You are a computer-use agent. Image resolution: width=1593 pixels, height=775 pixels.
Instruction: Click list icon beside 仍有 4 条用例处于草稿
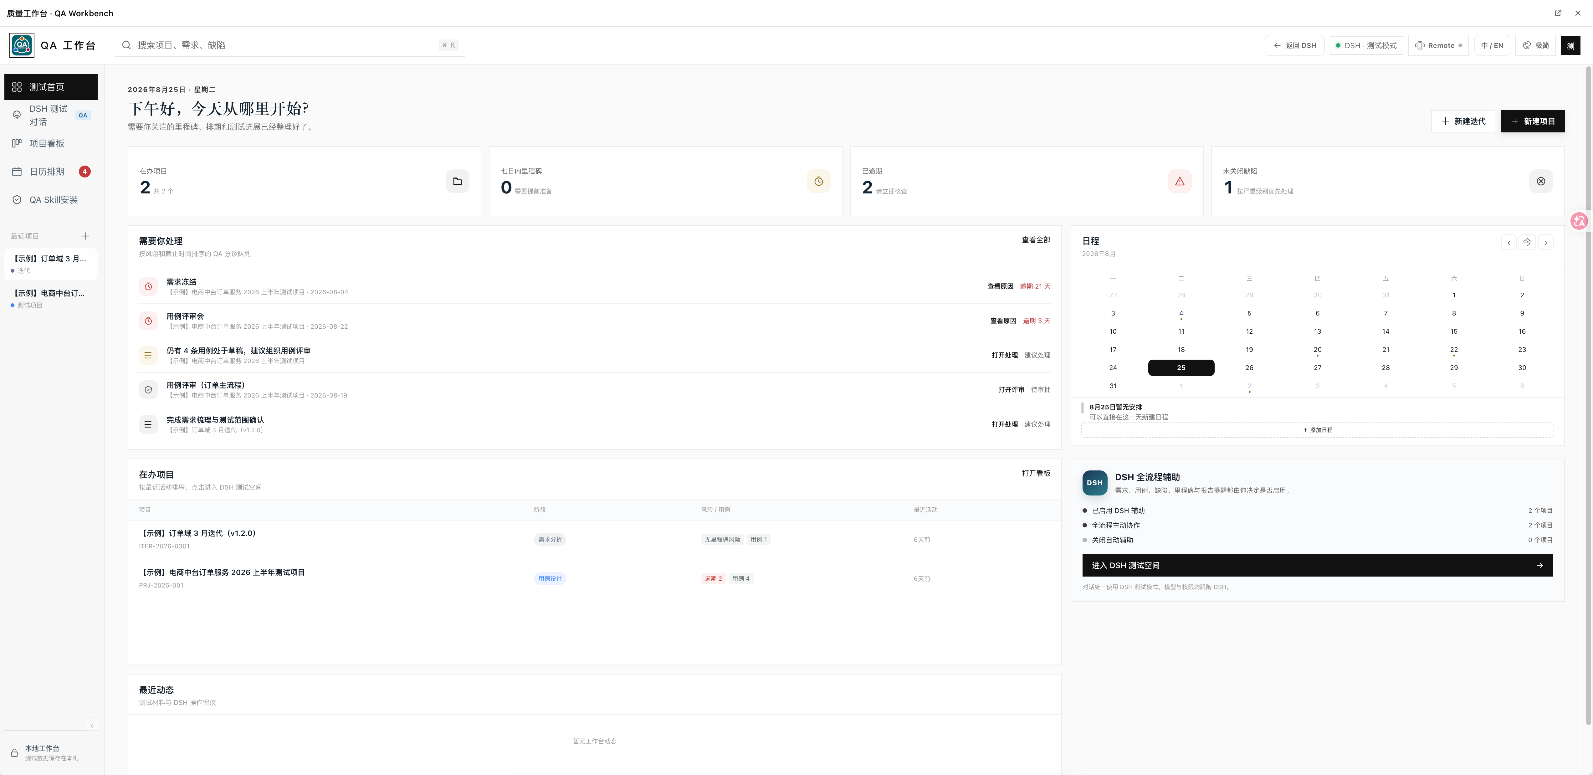pyautogui.click(x=148, y=355)
